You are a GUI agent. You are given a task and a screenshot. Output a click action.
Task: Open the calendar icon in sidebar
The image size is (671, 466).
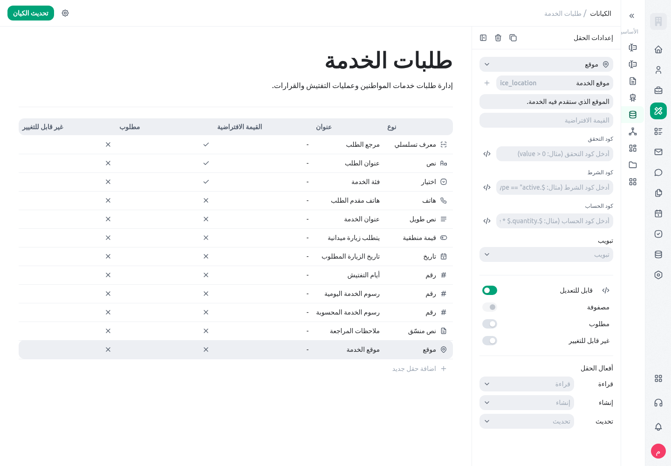[x=658, y=213]
